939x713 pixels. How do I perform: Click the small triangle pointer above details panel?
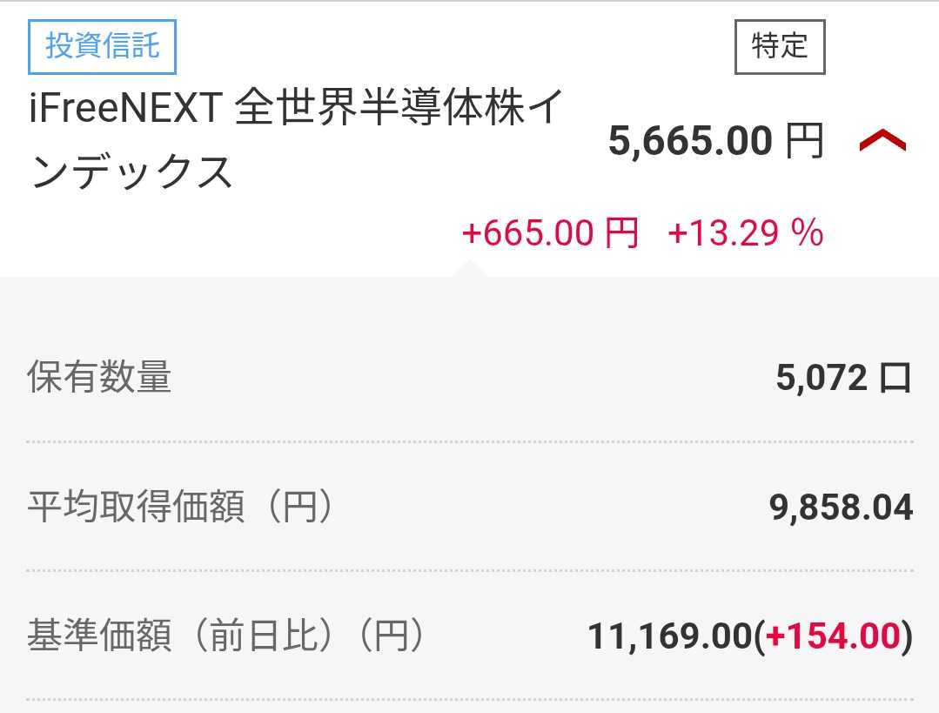(470, 269)
